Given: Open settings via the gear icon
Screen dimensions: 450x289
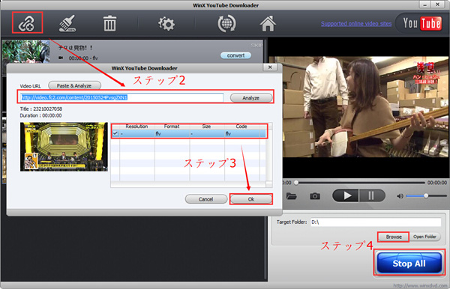Looking at the screenshot, I should [166, 24].
